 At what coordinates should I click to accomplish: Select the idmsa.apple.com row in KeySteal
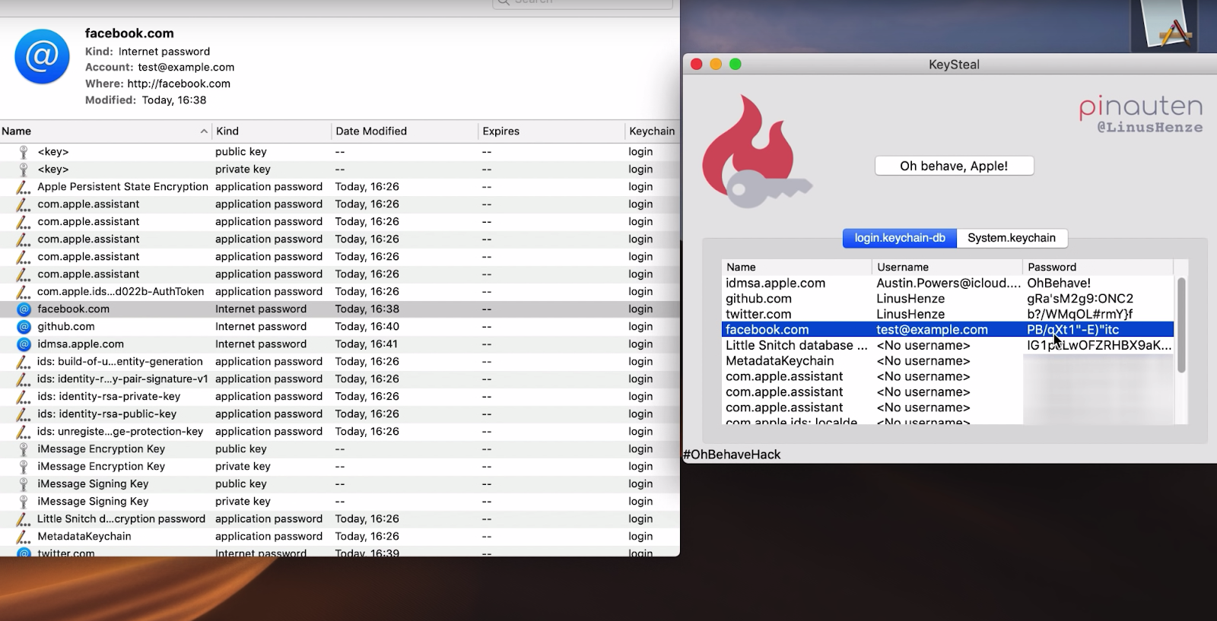(948, 284)
